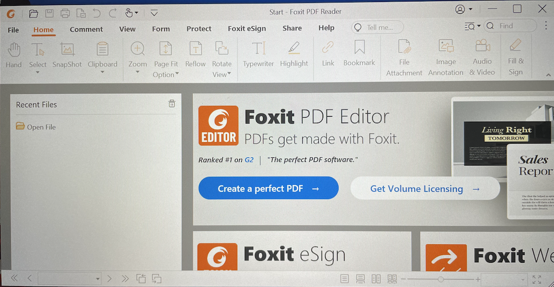The width and height of the screenshot is (554, 287).
Task: Open Image Annotation tool
Action: (x=446, y=58)
